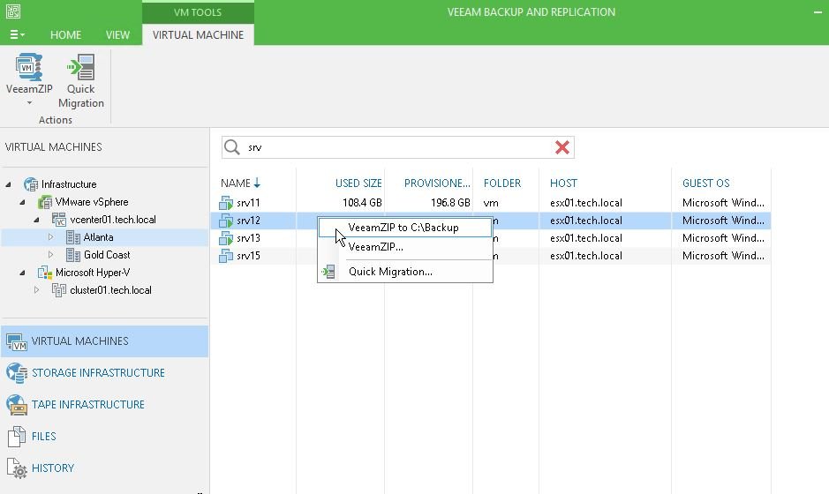The image size is (829, 494).
Task: Choose VeeamZIP to C:\Backup menu entry
Action: point(405,228)
